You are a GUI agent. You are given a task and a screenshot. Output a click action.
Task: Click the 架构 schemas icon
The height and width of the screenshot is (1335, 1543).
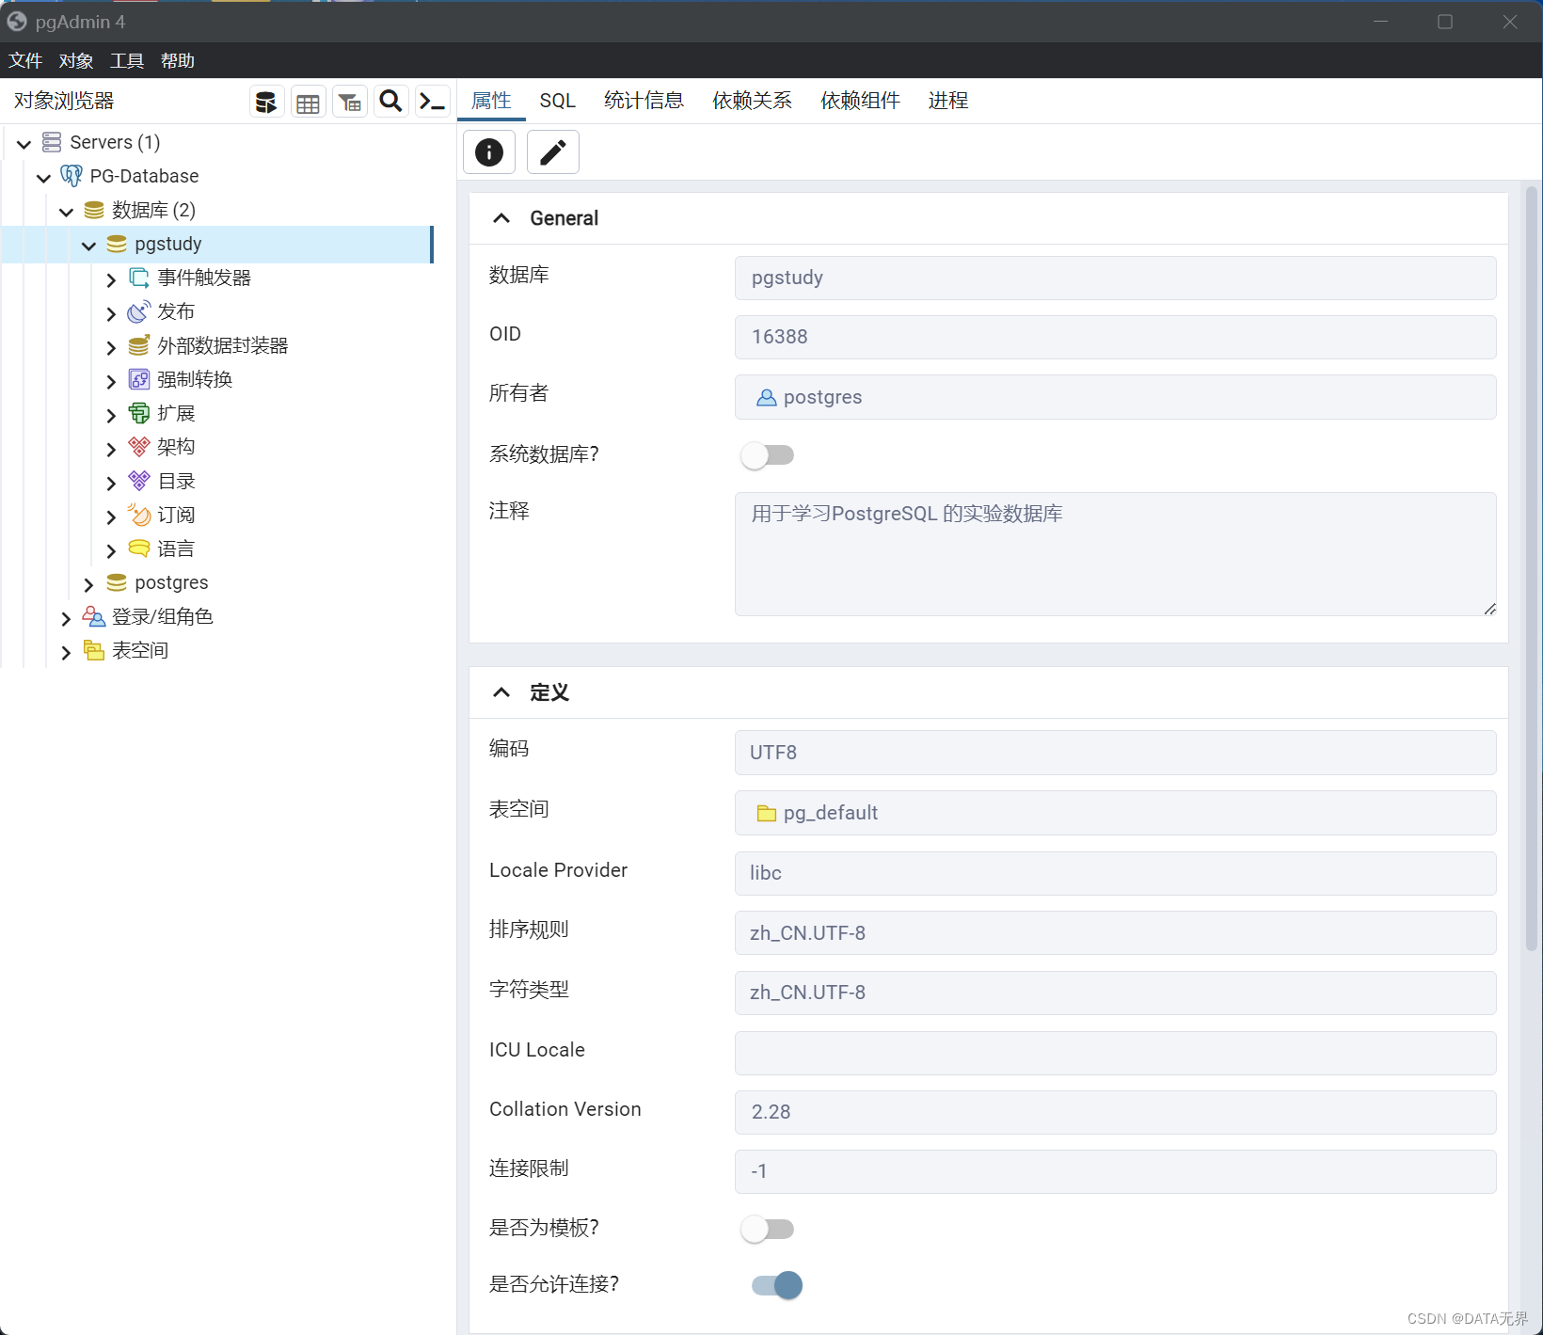tap(139, 447)
